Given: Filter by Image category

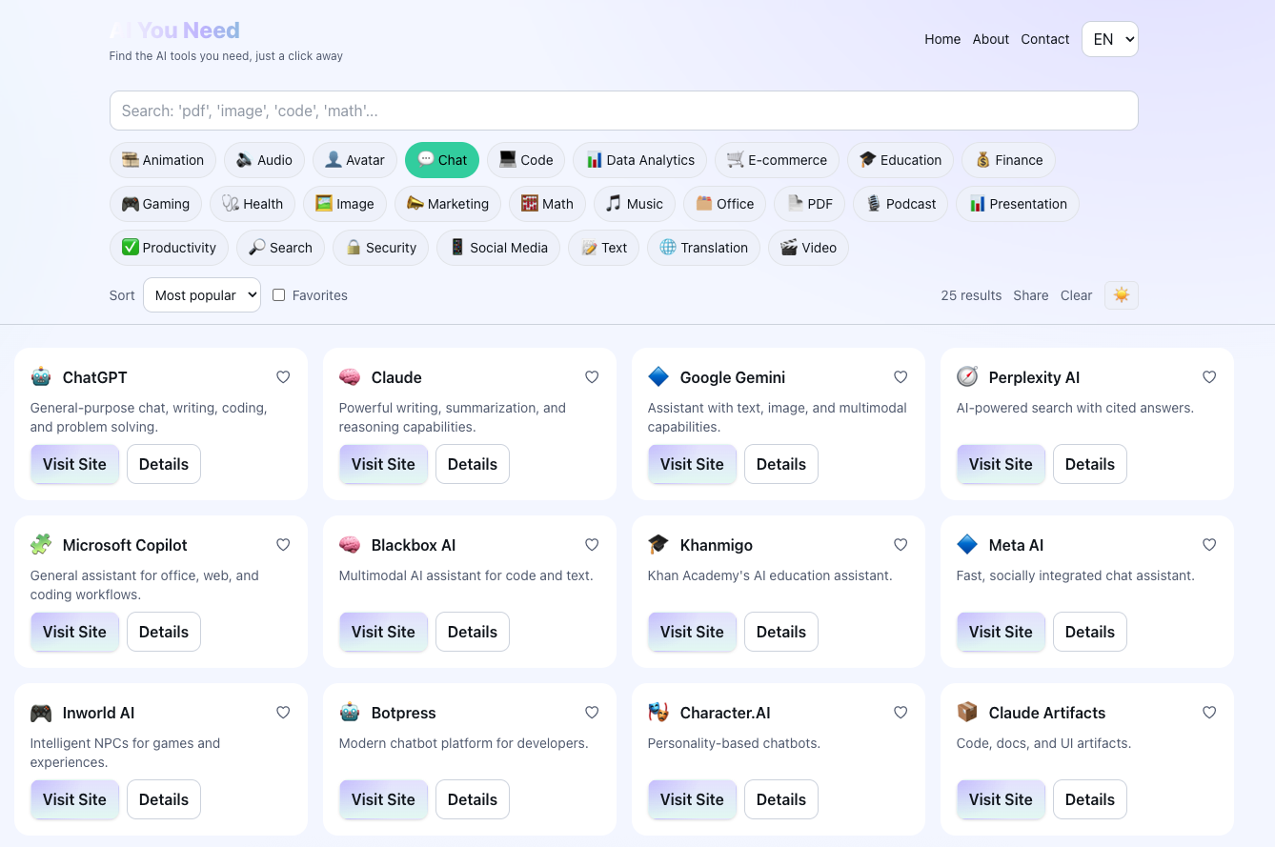Looking at the screenshot, I should pyautogui.click(x=345, y=204).
